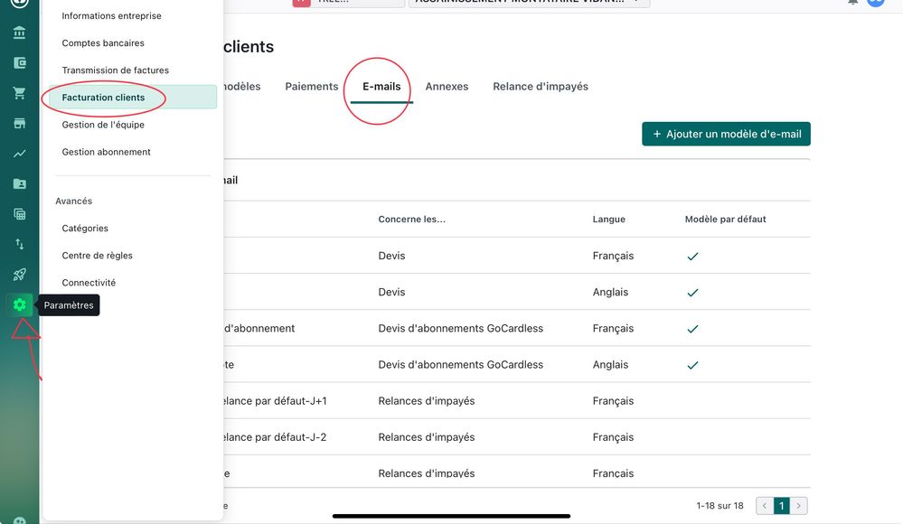The height and width of the screenshot is (524, 903).
Task: Open the shopping cart sidebar icon
Action: click(x=19, y=93)
